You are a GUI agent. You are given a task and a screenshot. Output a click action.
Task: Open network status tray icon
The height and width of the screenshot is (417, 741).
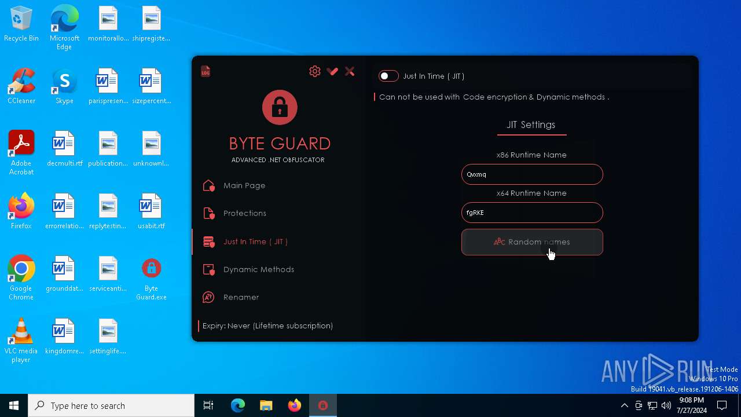pos(652,405)
